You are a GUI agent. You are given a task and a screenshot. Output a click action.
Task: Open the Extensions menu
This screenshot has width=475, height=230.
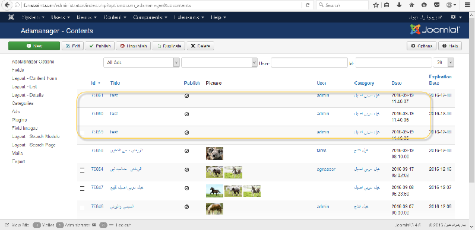point(189,18)
